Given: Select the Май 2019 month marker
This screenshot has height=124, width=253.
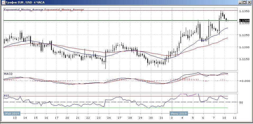Looking at the screenshot, I should 11,113.
